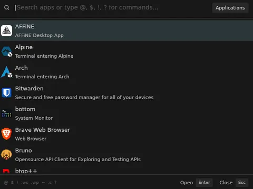The image size is (253, 189).
Task: Select 'Terminal entering Alpine' text
Action: (x=44, y=56)
